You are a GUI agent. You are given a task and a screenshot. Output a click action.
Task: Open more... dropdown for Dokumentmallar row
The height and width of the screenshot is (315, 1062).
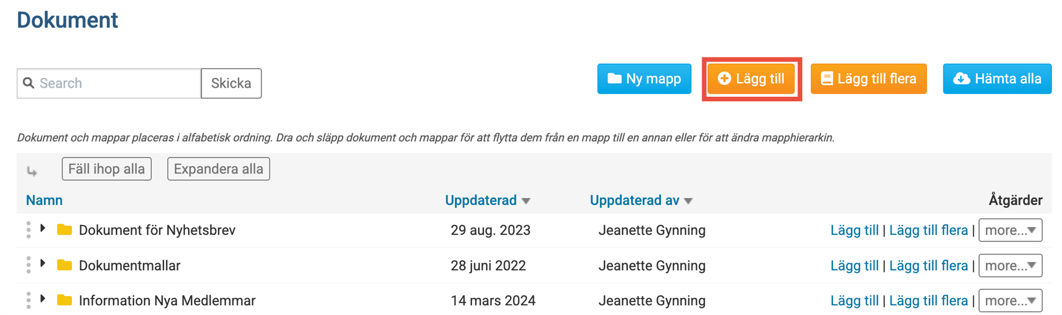pyautogui.click(x=1011, y=266)
